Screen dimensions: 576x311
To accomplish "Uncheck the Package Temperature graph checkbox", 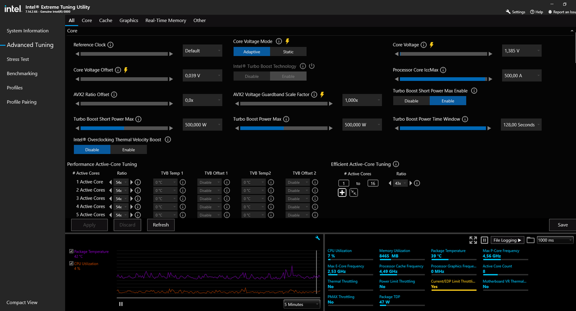I will point(72,252).
